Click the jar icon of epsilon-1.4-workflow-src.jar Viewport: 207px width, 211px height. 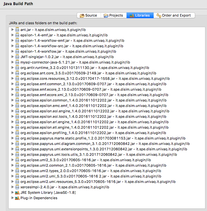[17, 46]
